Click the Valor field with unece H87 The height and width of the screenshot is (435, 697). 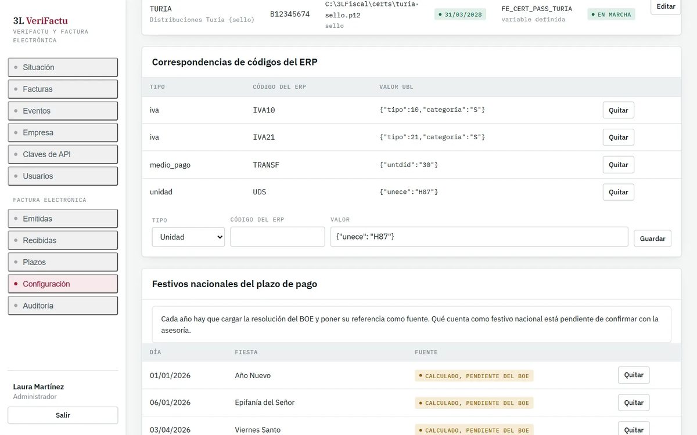(x=479, y=237)
